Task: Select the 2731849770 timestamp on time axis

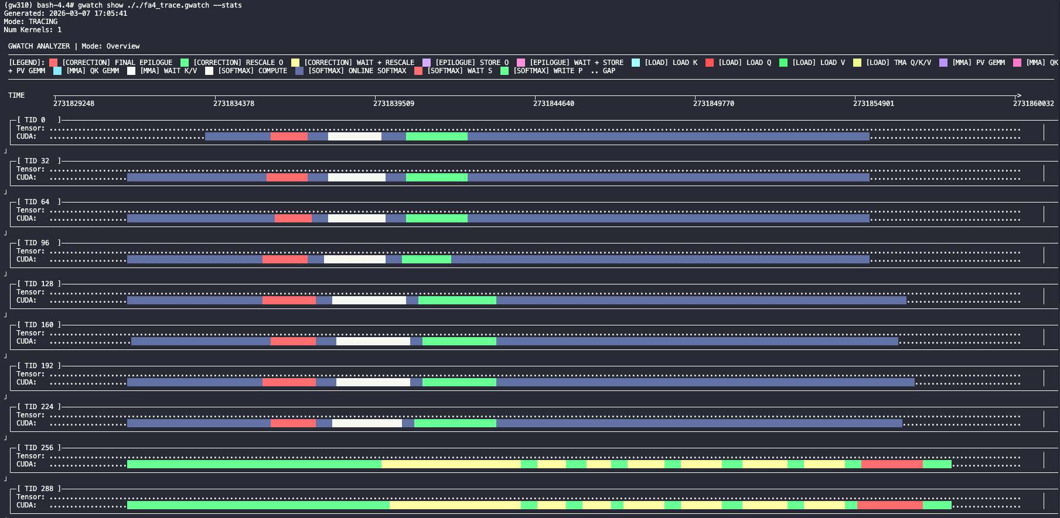Action: click(713, 104)
